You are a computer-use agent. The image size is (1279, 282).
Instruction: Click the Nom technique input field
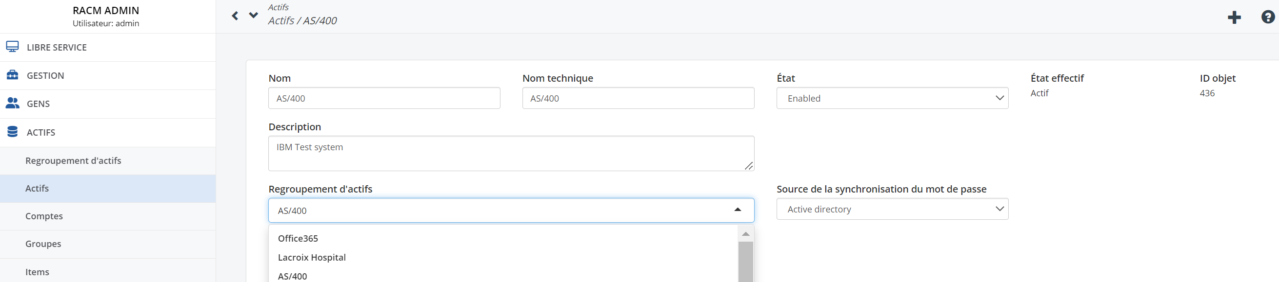pyautogui.click(x=638, y=98)
